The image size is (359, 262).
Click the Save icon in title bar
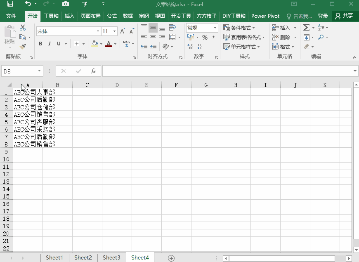pos(10,4)
